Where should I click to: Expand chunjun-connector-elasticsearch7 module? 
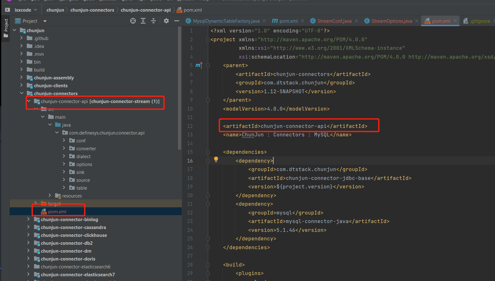point(28,274)
